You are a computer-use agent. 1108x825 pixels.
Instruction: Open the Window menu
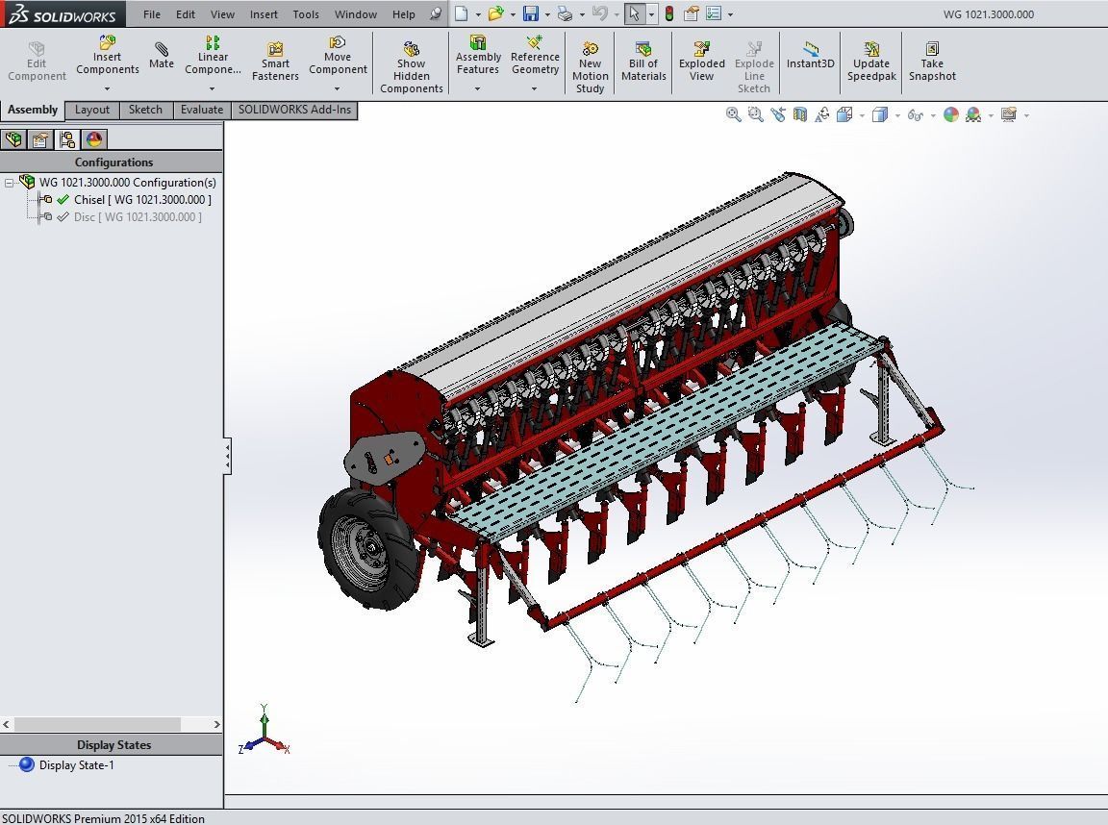(x=356, y=14)
